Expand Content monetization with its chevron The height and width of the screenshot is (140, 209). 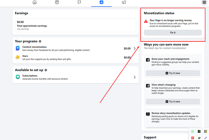point(134,48)
